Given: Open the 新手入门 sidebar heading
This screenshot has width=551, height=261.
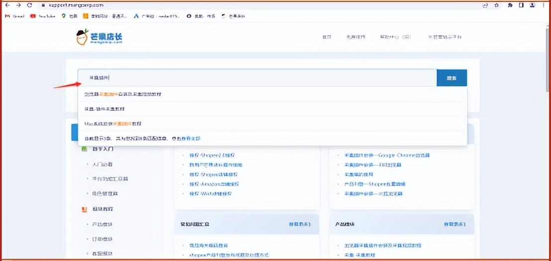Looking at the screenshot, I should pos(102,149).
